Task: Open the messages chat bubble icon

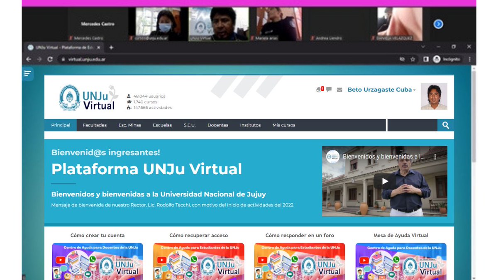Action: [x=329, y=89]
